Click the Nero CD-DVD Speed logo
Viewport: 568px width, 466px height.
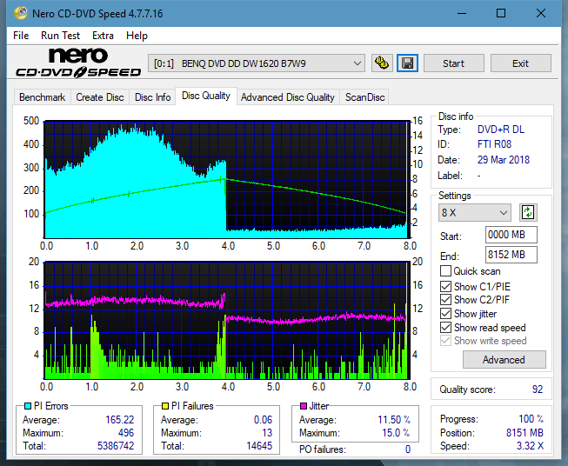coord(78,63)
